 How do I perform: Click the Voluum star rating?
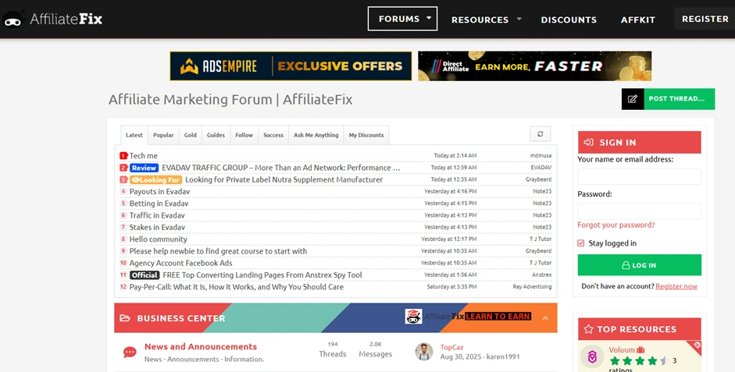(x=637, y=361)
